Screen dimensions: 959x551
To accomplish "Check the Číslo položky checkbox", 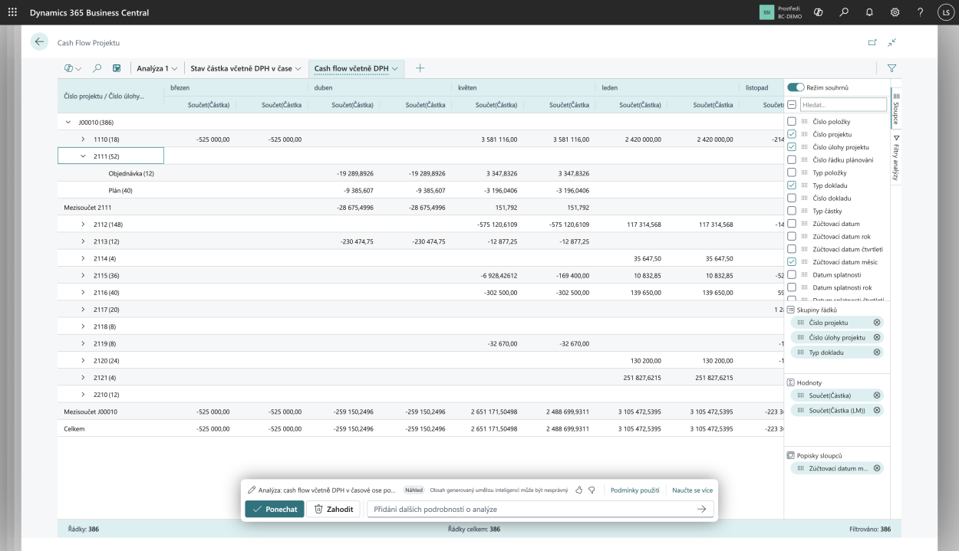I will pos(792,122).
